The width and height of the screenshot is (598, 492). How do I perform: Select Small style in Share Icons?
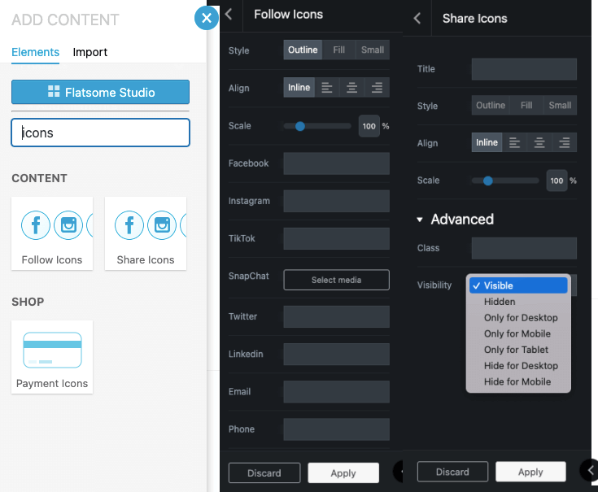pyautogui.click(x=560, y=105)
